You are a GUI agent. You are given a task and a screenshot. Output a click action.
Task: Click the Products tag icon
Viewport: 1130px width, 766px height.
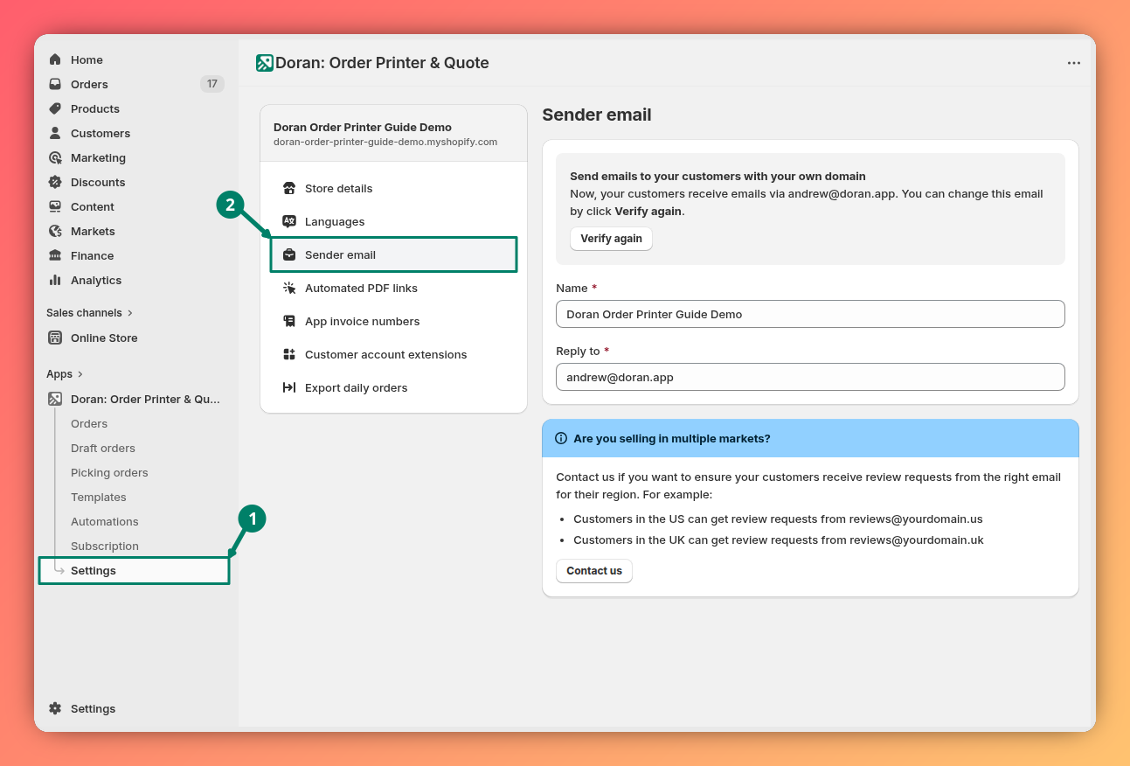tap(55, 108)
